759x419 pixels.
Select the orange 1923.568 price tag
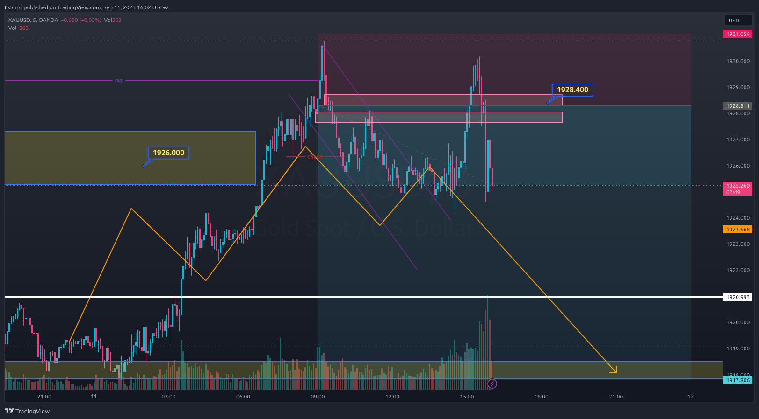pos(737,230)
